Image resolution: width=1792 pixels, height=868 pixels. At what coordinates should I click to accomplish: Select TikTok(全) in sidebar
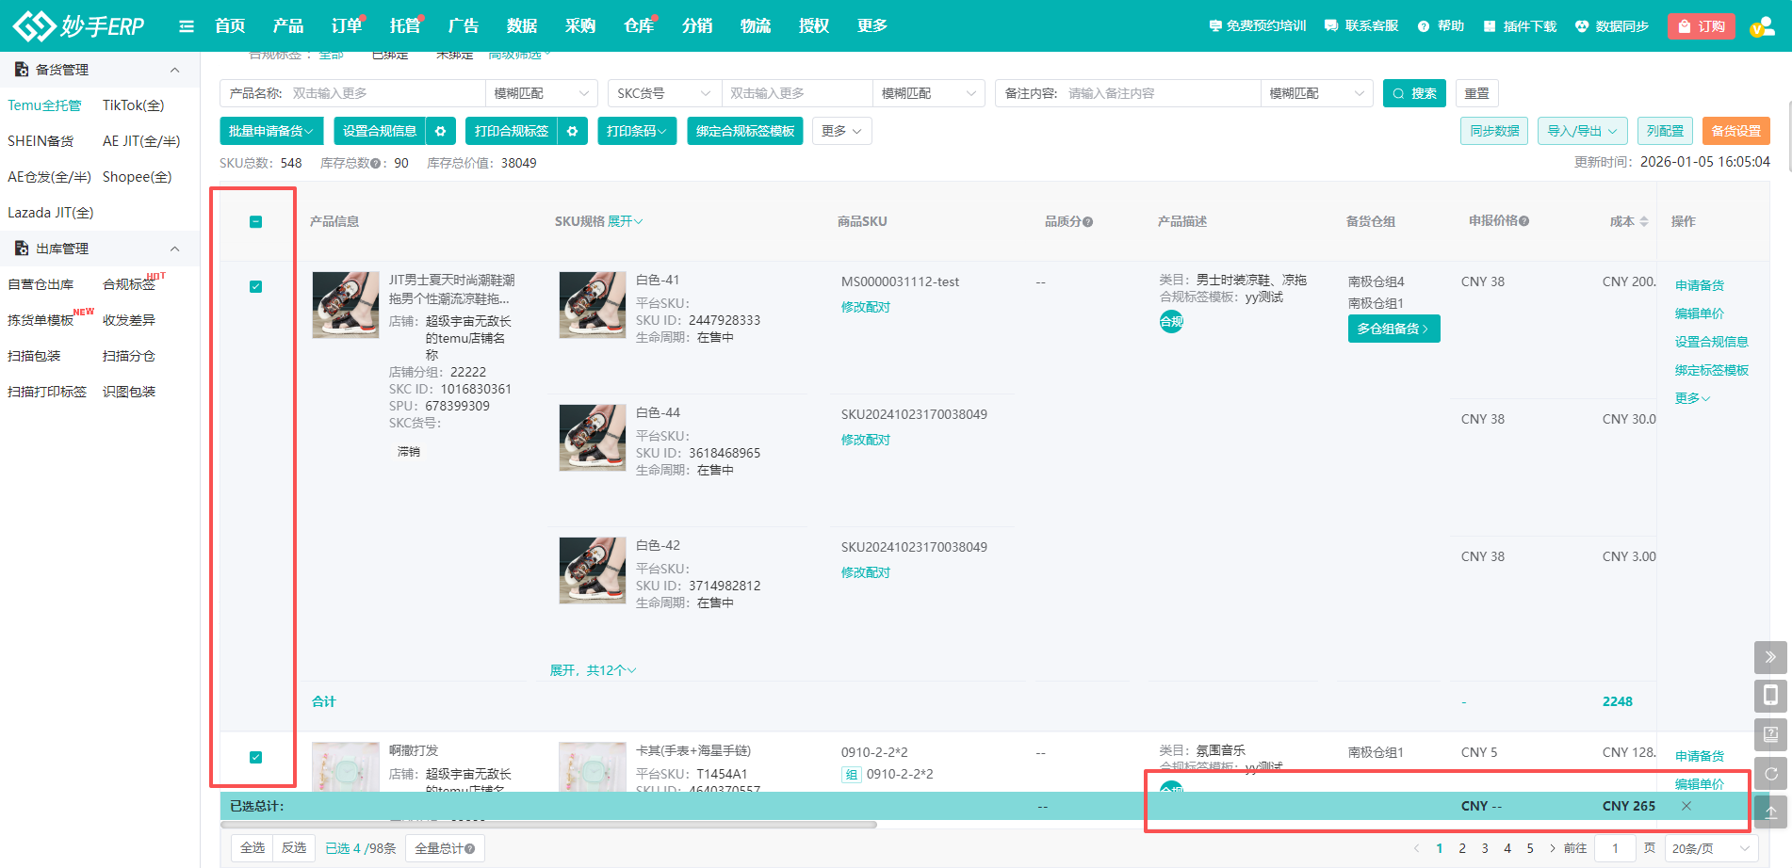tap(133, 105)
